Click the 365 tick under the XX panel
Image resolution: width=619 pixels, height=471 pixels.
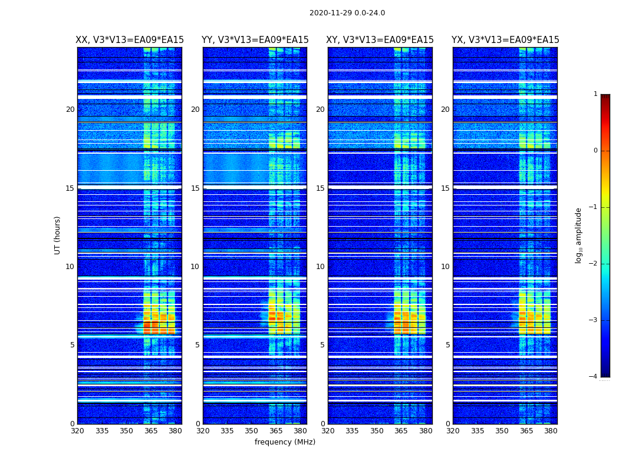coord(151,431)
